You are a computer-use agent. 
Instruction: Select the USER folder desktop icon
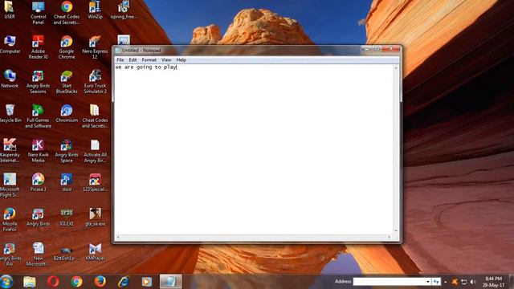coord(10,10)
